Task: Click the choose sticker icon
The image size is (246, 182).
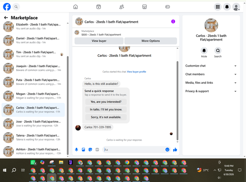Action: 90,149
